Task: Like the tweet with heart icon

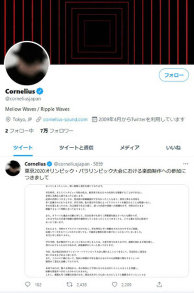Action: click(x=114, y=284)
